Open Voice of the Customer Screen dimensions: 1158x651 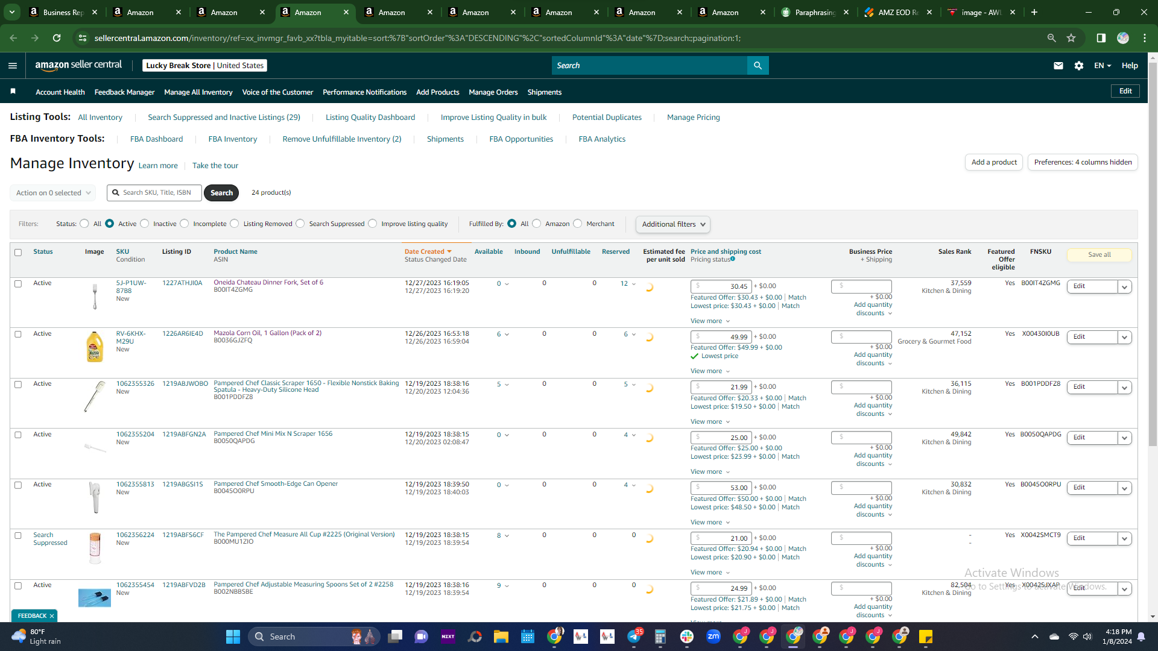277,92
